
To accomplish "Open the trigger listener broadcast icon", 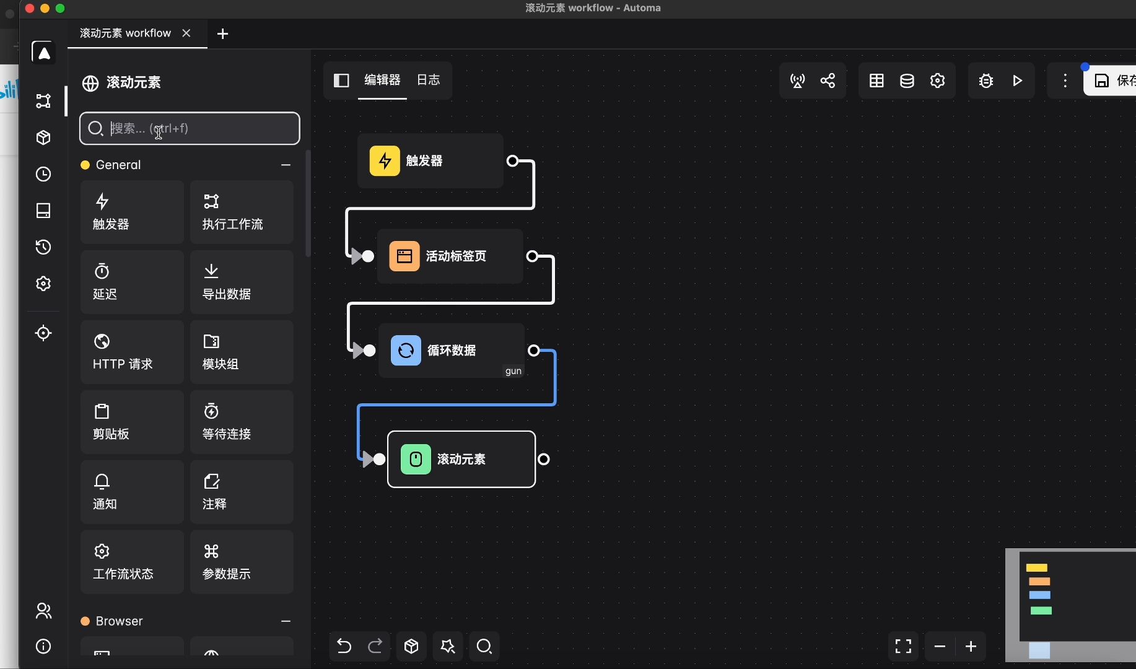I will coord(797,81).
